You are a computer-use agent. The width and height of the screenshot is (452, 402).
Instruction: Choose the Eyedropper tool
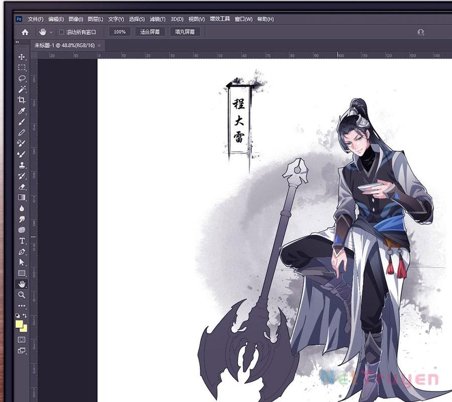[22, 111]
